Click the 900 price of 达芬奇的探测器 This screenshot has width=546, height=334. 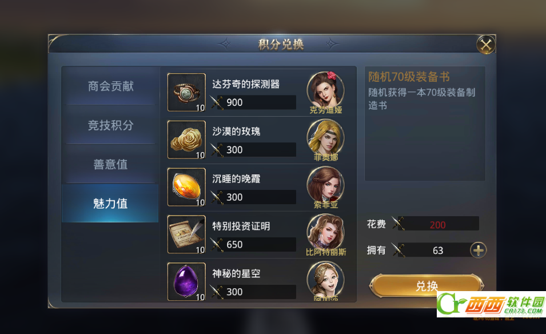[234, 102]
